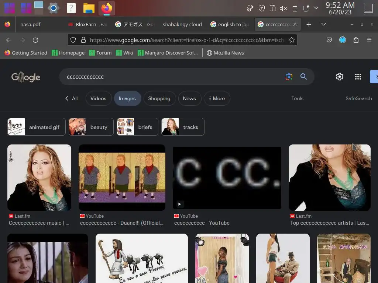The image size is (378, 283).
Task: Open the display configuration tray icon
Action: [306, 8]
